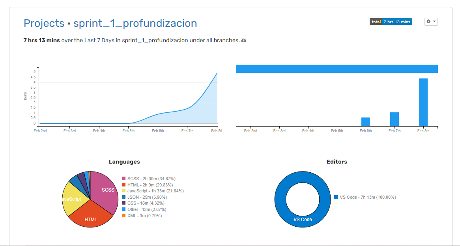The image size is (460, 246).
Task: Click the cloud download icon next to branches
Action: (x=243, y=40)
